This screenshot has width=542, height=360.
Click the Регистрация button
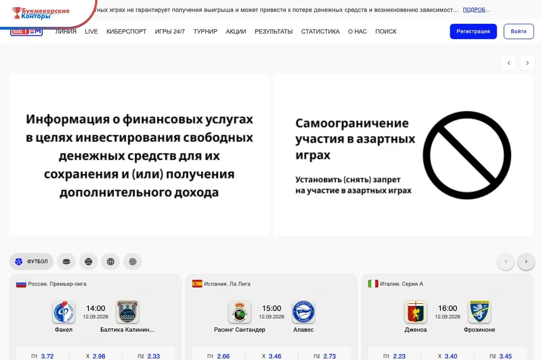[473, 31]
